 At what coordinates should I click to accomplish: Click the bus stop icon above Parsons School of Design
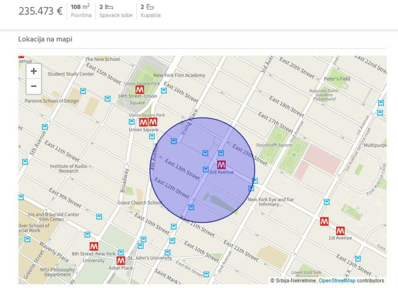(x=83, y=91)
